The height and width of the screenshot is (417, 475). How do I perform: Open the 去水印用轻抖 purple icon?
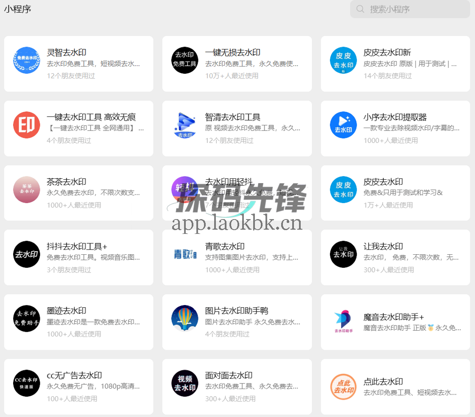pos(185,190)
